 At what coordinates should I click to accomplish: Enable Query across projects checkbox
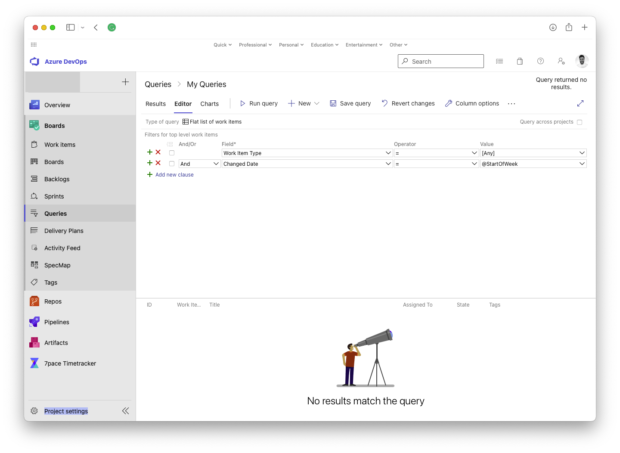(x=580, y=122)
